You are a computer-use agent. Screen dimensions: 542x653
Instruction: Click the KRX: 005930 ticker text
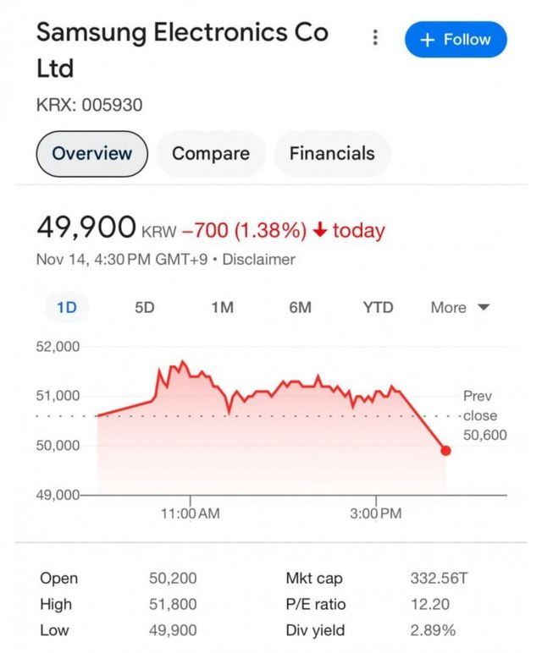tap(89, 106)
